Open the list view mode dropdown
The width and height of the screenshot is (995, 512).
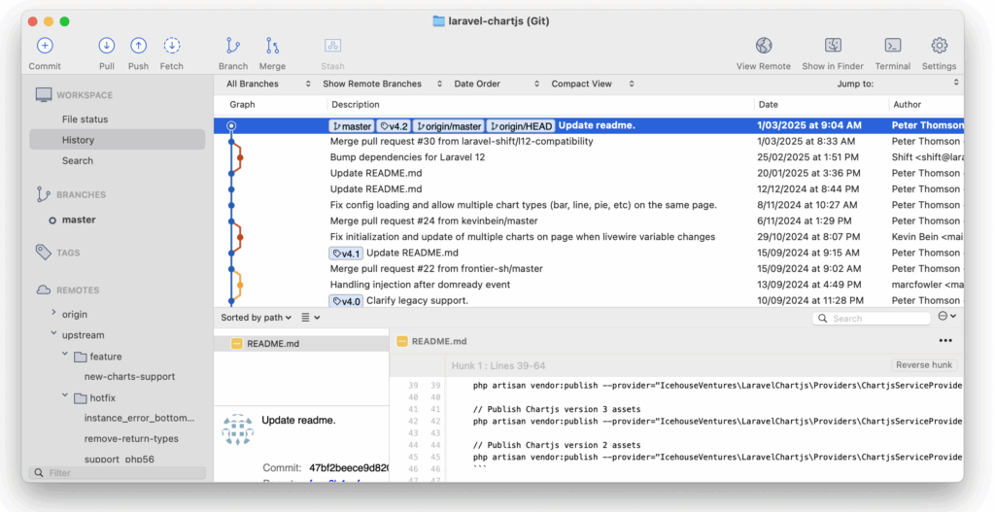tap(310, 318)
